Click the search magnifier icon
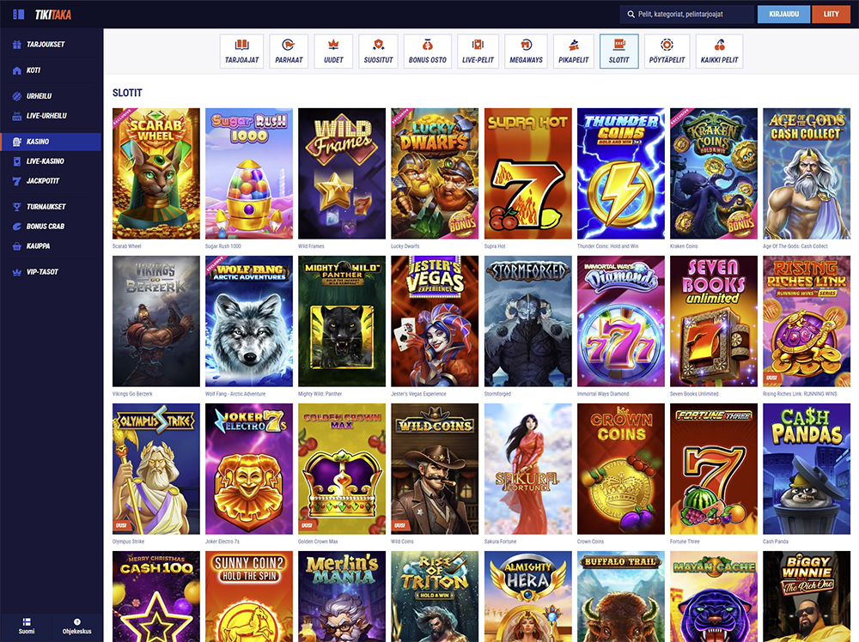Screen dimensions: 859x642 point(631,15)
